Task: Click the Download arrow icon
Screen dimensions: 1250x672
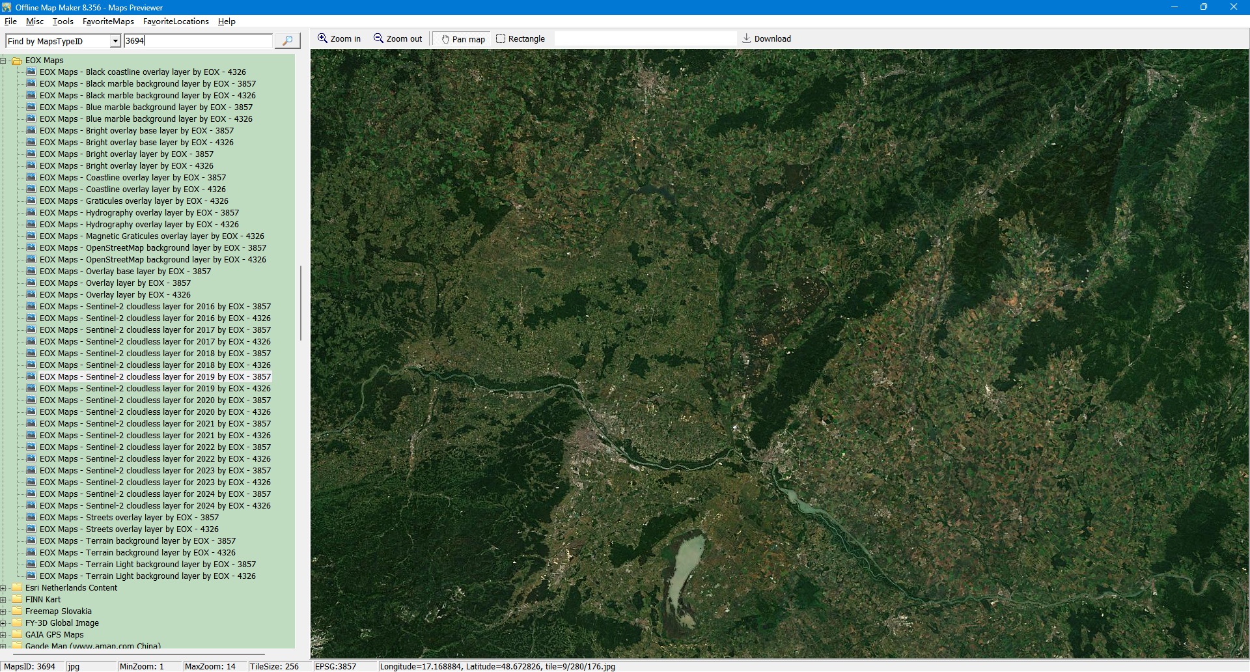Action: click(747, 38)
